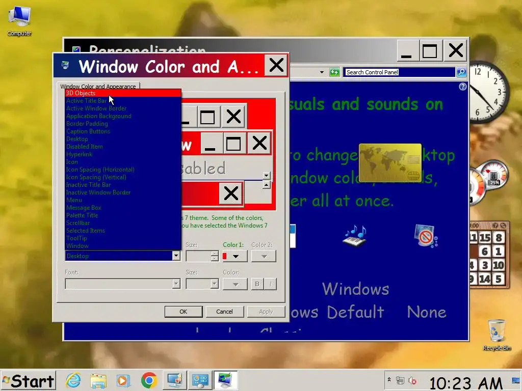The width and height of the screenshot is (522, 391).
Task: Open the font Color dropdown
Action: pyautogui.click(x=235, y=284)
